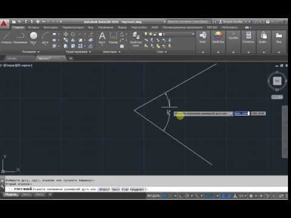Toggle polar tracking in status bar
The image size is (291, 218).
point(187,196)
